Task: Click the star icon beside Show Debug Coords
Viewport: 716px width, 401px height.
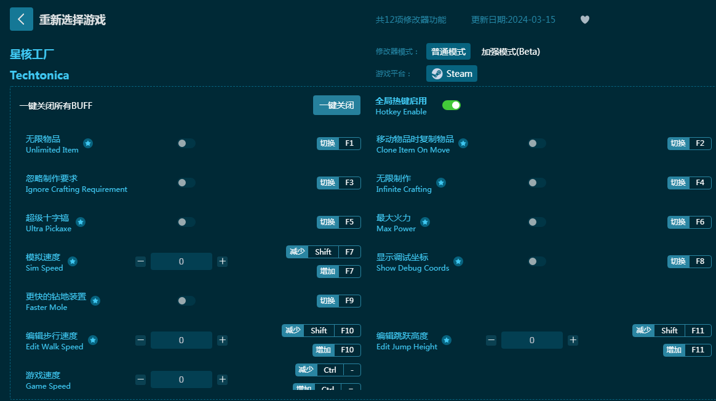Action: tap(458, 261)
